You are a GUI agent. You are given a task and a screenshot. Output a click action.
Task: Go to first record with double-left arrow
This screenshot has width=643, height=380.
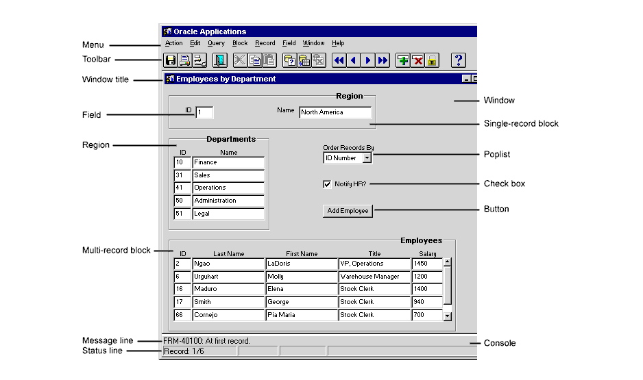(339, 60)
